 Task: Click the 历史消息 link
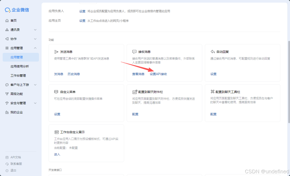[74, 74]
